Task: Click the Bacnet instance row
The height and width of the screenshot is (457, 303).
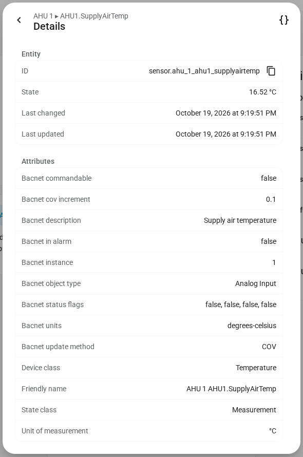Action: (149, 262)
